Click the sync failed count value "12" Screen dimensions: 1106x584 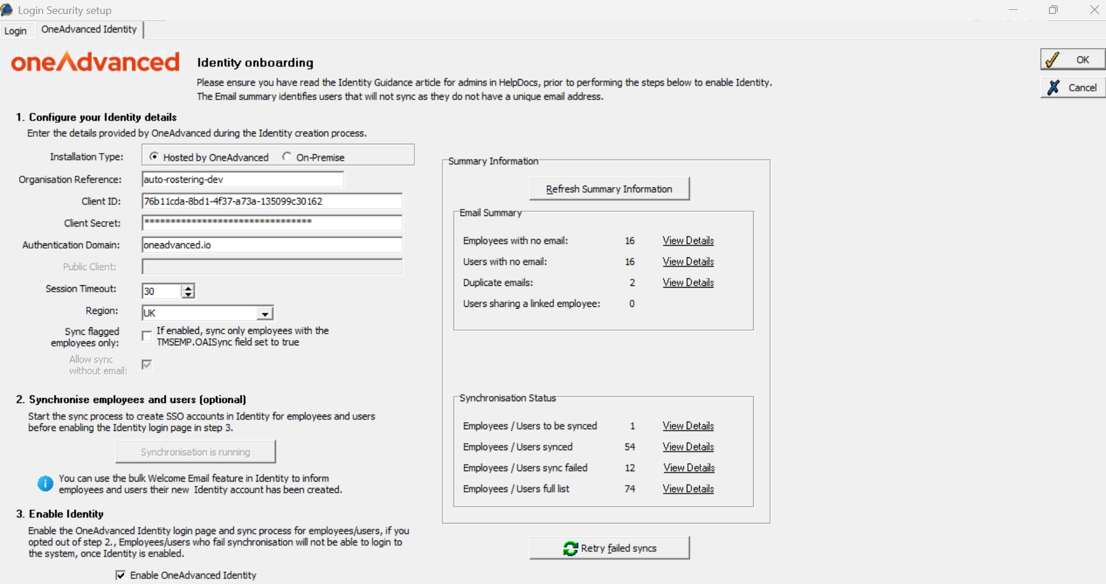pyautogui.click(x=630, y=468)
